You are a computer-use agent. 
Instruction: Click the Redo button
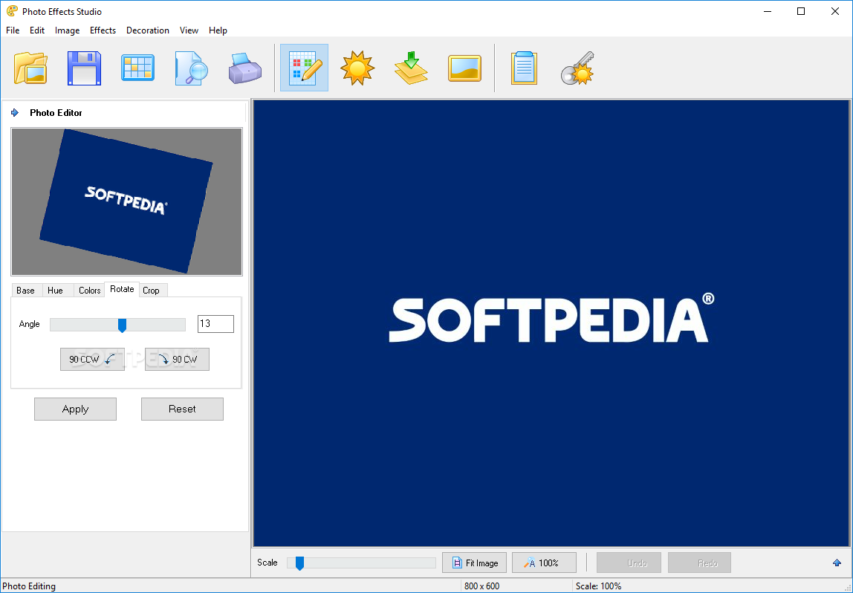(700, 563)
